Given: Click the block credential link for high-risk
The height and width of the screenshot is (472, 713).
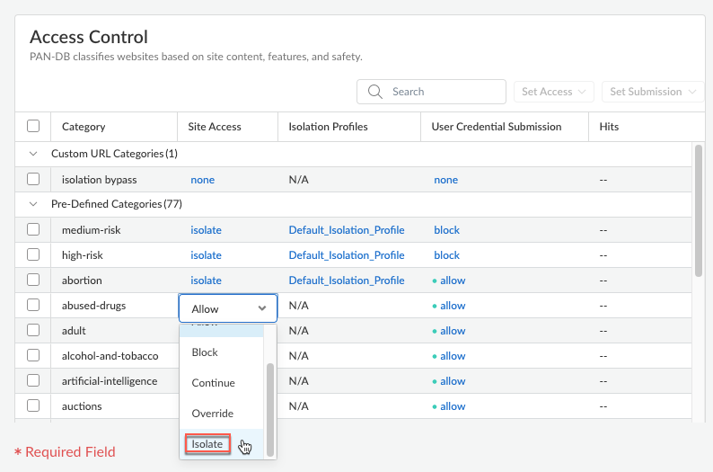Looking at the screenshot, I should click(446, 255).
